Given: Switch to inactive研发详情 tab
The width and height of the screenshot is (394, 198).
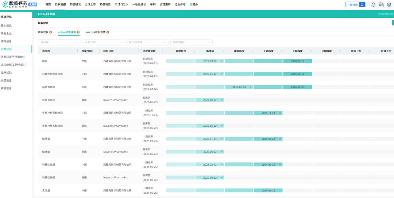Looking at the screenshot, I should (x=95, y=32).
